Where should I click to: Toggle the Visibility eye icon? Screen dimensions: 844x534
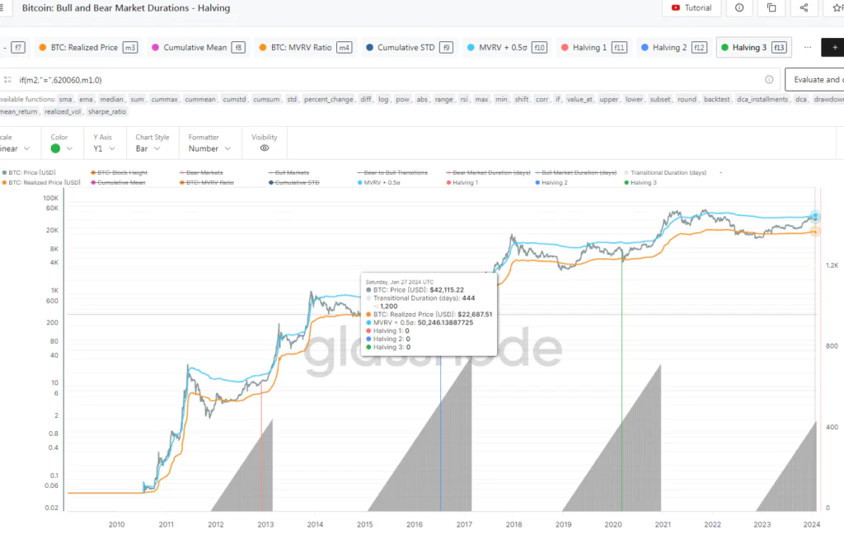pos(265,148)
